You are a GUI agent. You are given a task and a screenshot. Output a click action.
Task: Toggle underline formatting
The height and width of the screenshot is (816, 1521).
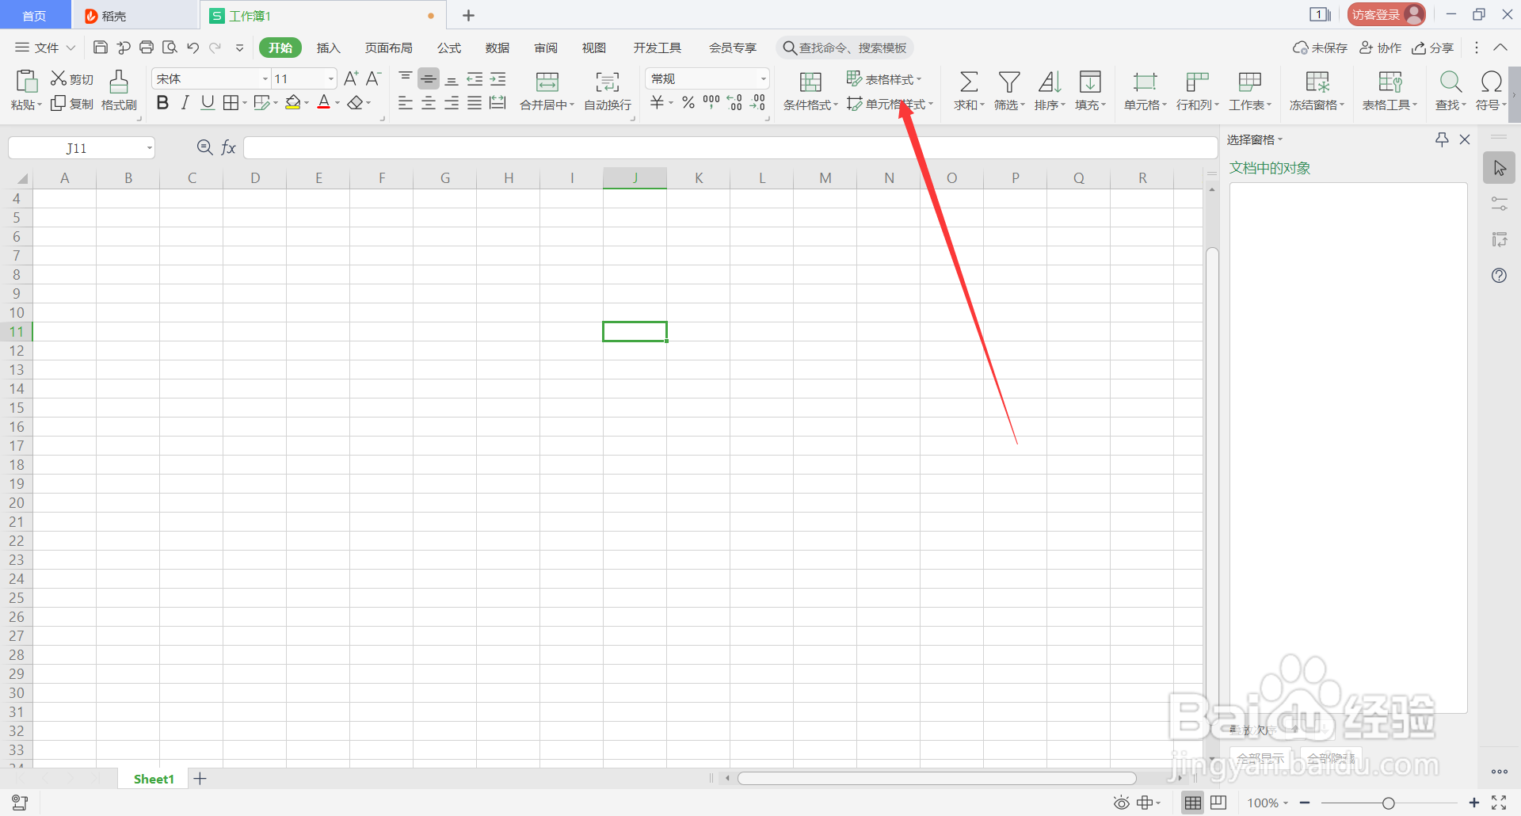coord(207,102)
